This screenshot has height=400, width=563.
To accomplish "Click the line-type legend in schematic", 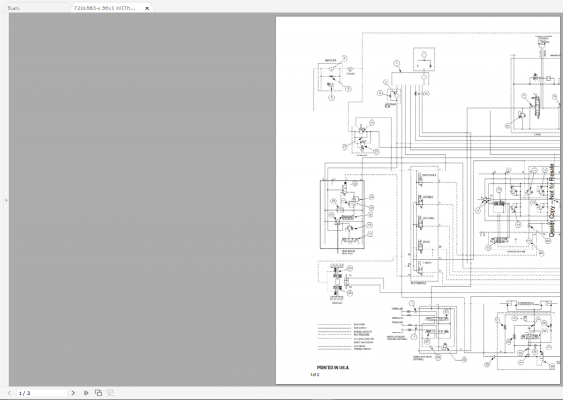I will 345,337.
